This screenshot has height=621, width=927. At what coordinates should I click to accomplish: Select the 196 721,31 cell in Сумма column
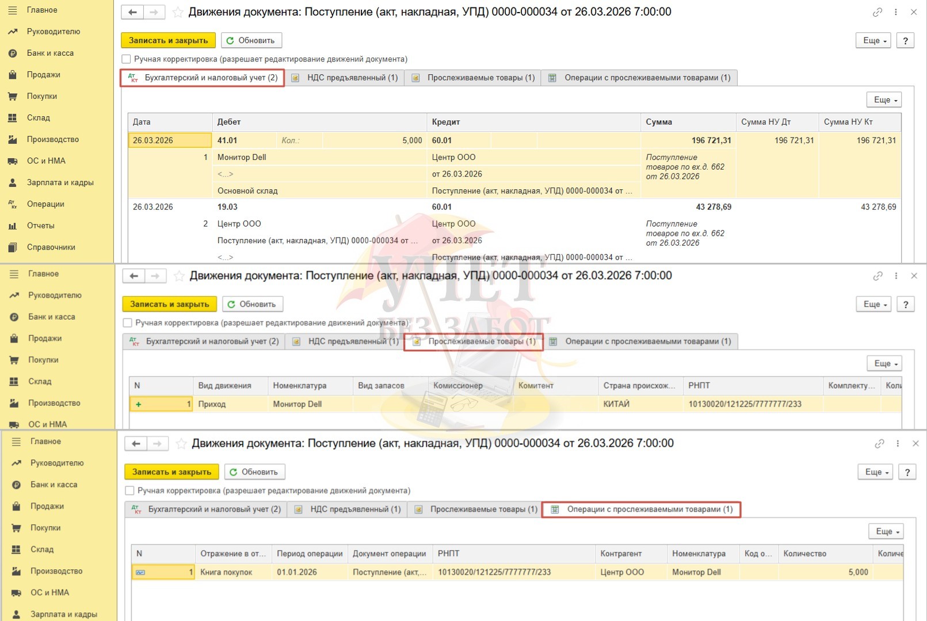point(711,140)
